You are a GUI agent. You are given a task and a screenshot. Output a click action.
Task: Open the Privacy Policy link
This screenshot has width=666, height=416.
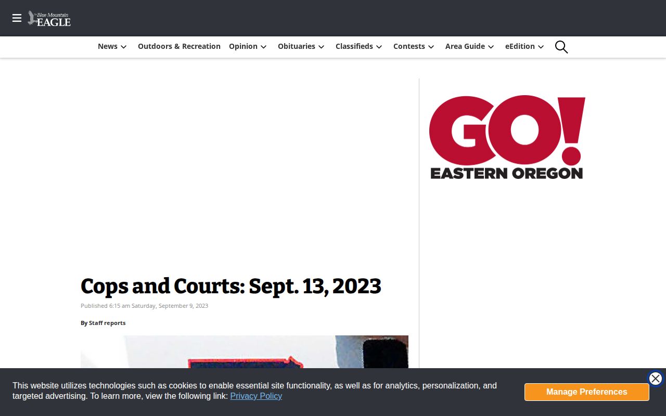tap(256, 396)
